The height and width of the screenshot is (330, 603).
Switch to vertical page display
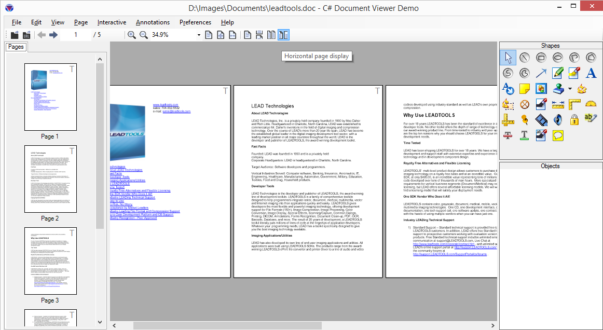259,35
